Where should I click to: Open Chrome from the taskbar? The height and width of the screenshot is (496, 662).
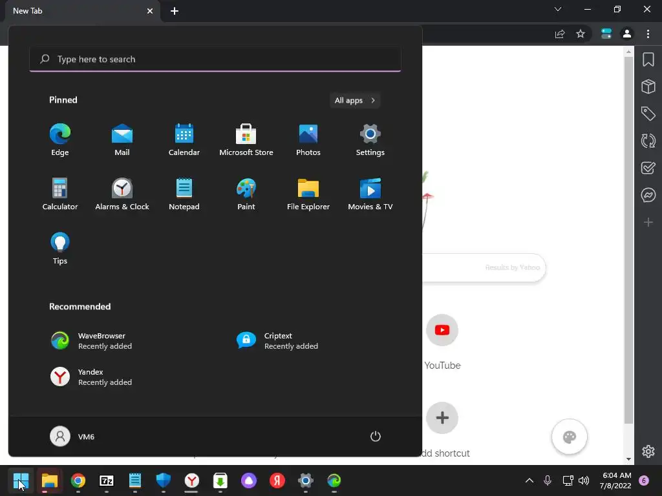click(x=78, y=480)
